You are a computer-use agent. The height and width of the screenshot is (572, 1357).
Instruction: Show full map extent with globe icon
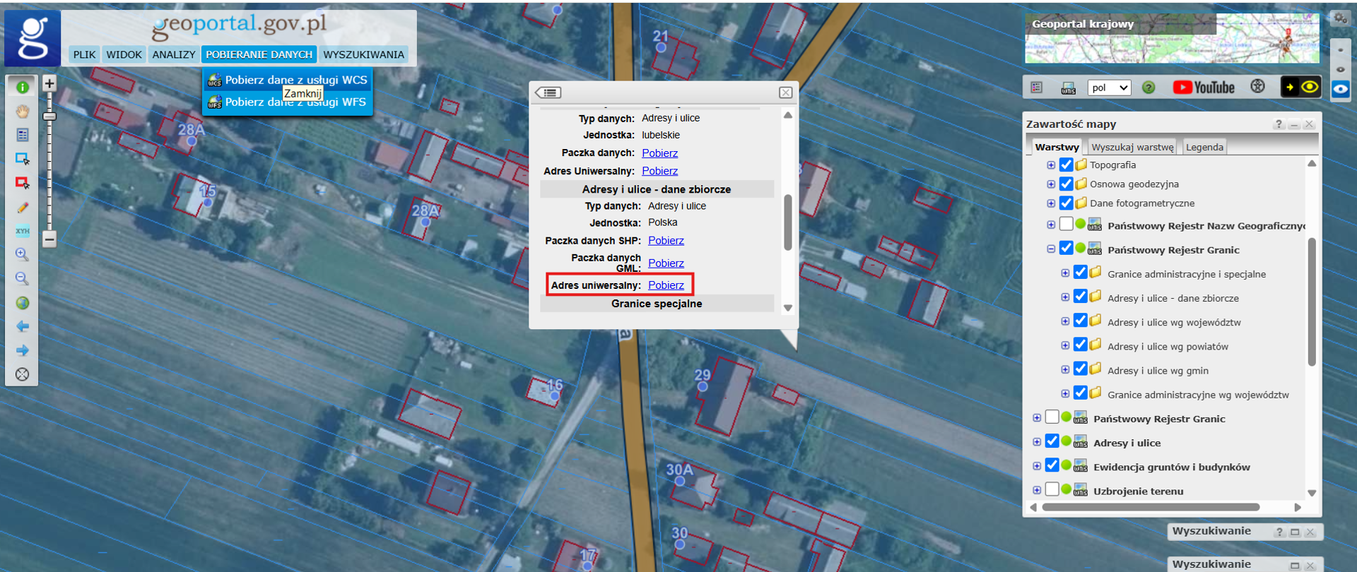click(x=22, y=303)
